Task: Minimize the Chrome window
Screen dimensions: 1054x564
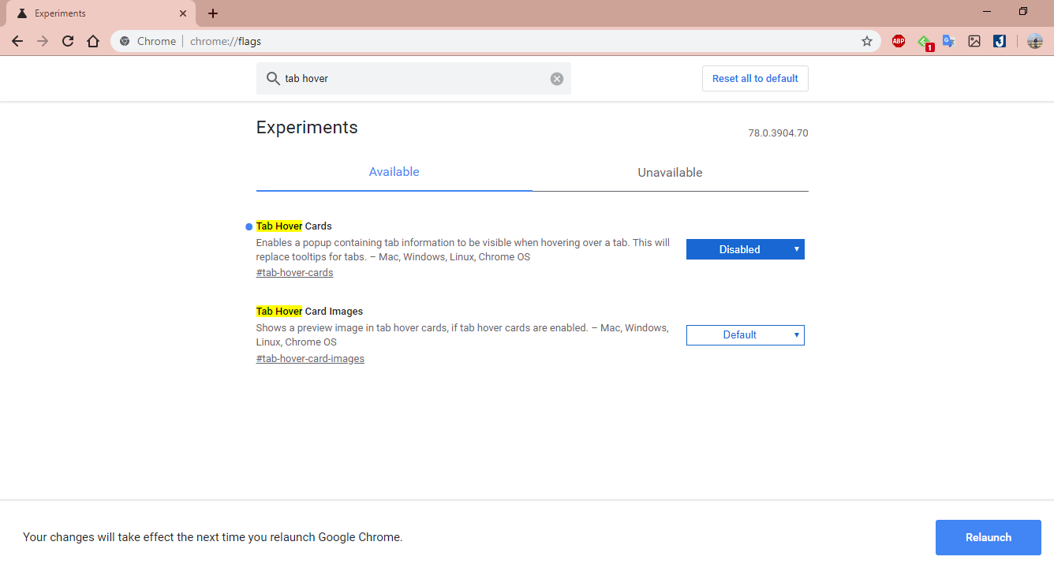Action: pos(987,12)
